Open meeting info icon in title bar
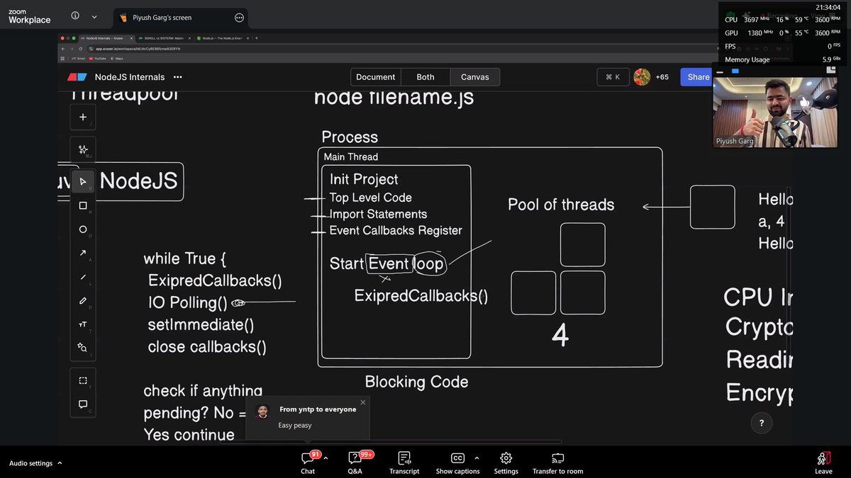The height and width of the screenshot is (478, 851). (x=75, y=16)
